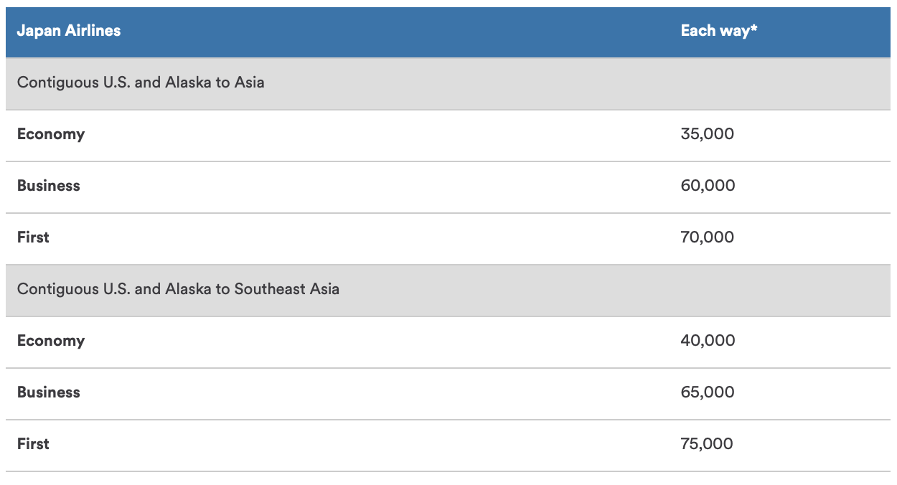
Task: Click the 40,000 miles value
Action: [708, 341]
